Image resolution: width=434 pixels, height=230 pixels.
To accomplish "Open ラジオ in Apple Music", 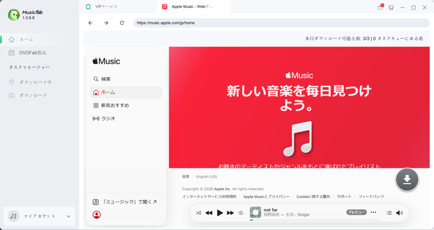I will click(126, 118).
